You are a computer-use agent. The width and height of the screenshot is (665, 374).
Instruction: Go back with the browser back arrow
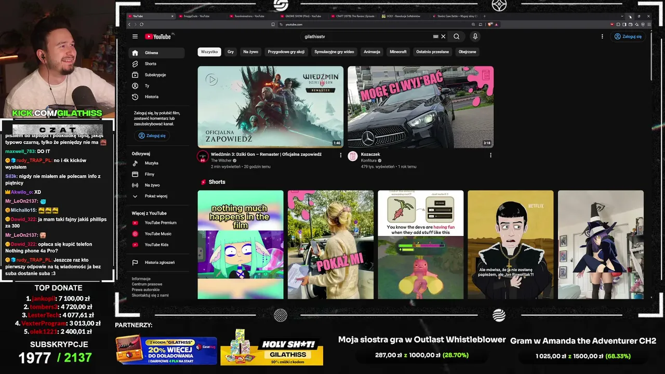[x=129, y=24]
